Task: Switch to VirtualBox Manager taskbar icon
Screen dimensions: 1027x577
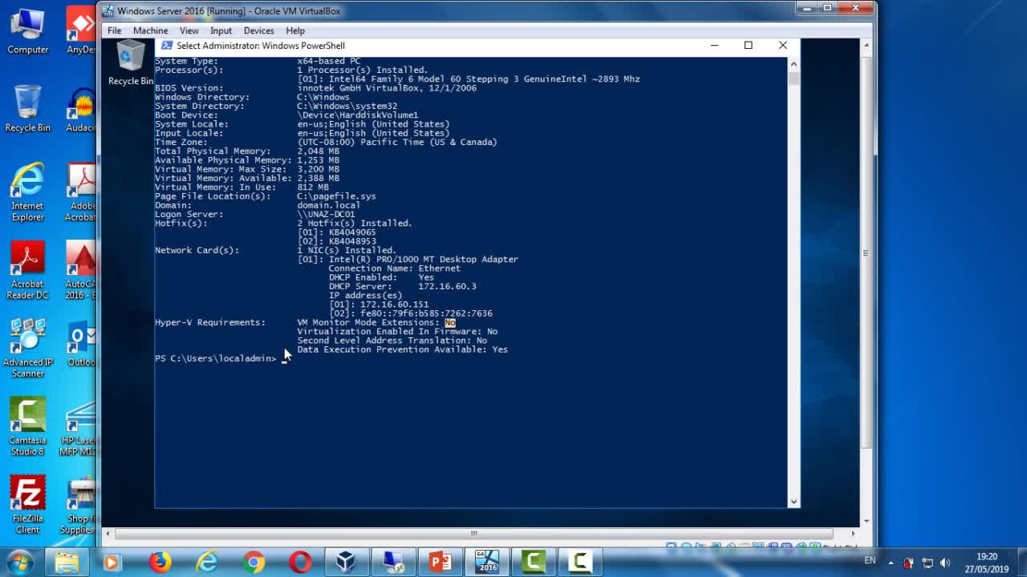Action: (x=347, y=563)
